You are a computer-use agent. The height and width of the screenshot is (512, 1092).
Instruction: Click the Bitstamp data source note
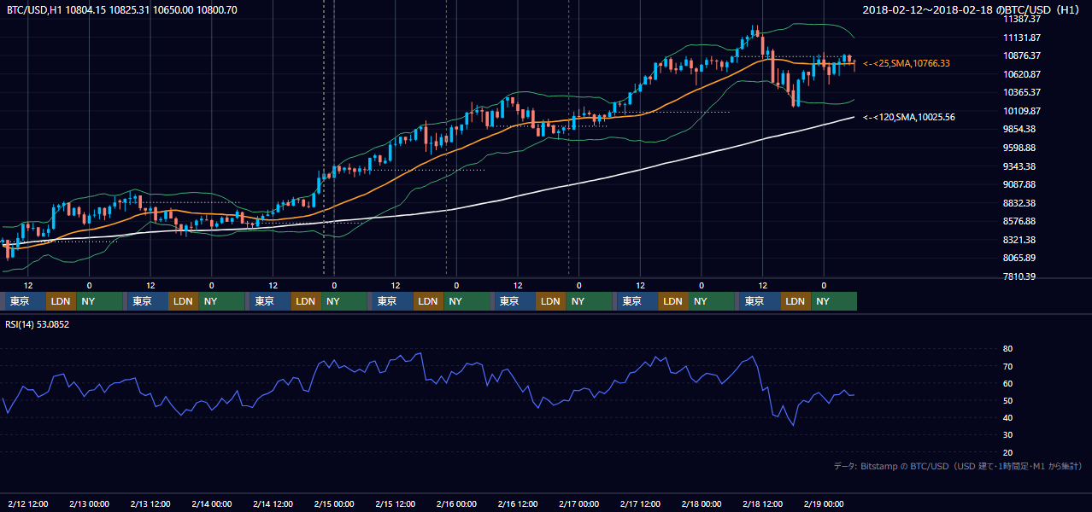[958, 466]
